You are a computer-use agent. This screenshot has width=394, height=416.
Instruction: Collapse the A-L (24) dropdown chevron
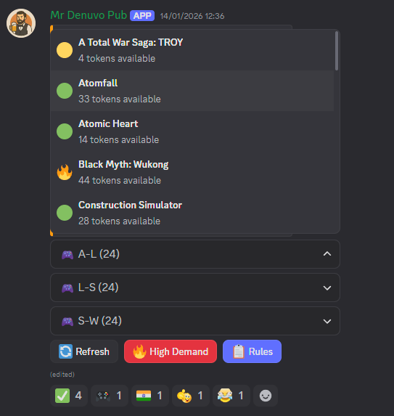[327, 254]
